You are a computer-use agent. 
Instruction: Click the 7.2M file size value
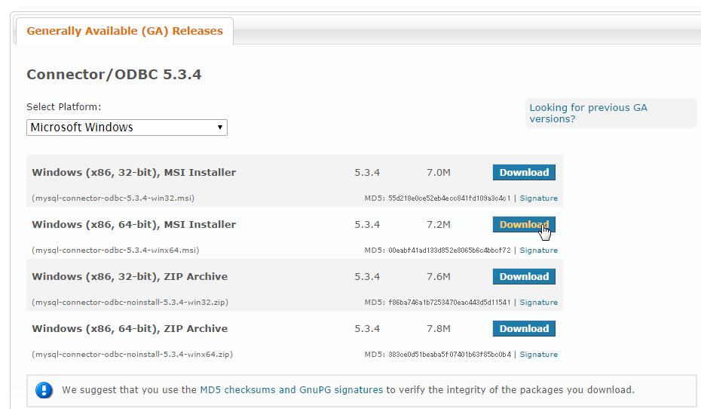point(439,225)
